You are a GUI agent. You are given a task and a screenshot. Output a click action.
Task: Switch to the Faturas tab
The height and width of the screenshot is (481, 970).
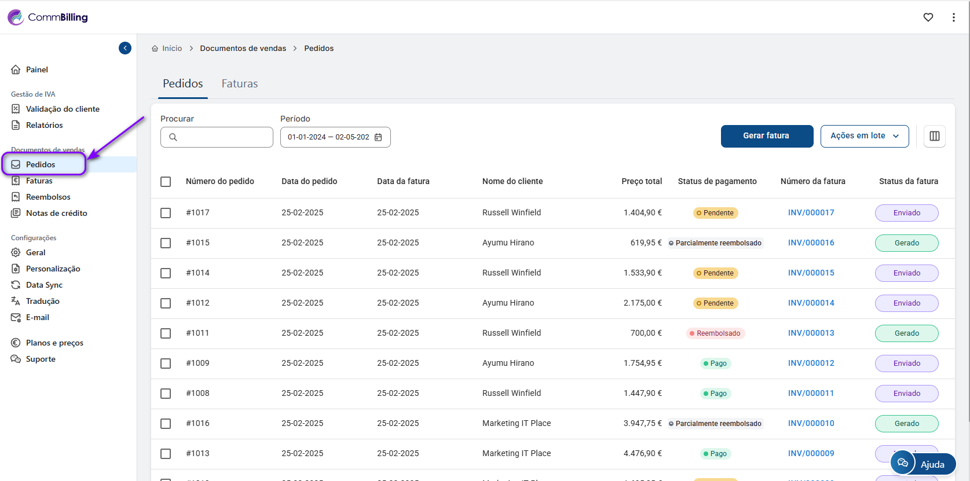pos(239,84)
